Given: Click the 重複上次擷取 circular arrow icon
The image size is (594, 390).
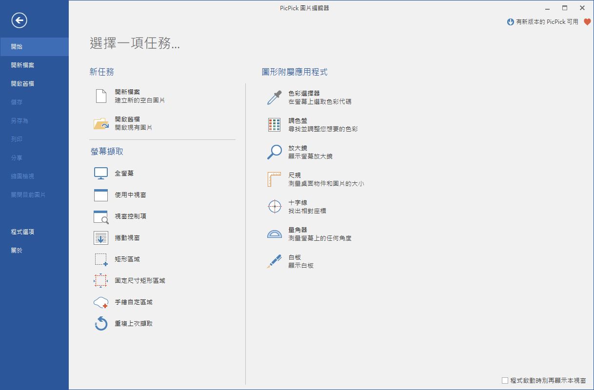Looking at the screenshot, I should point(101,323).
